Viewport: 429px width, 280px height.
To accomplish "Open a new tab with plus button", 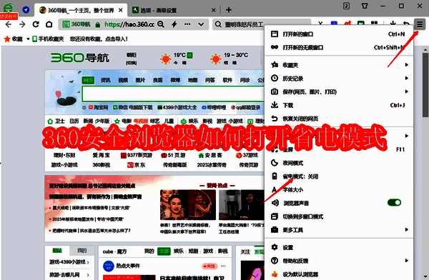I will click(229, 10).
